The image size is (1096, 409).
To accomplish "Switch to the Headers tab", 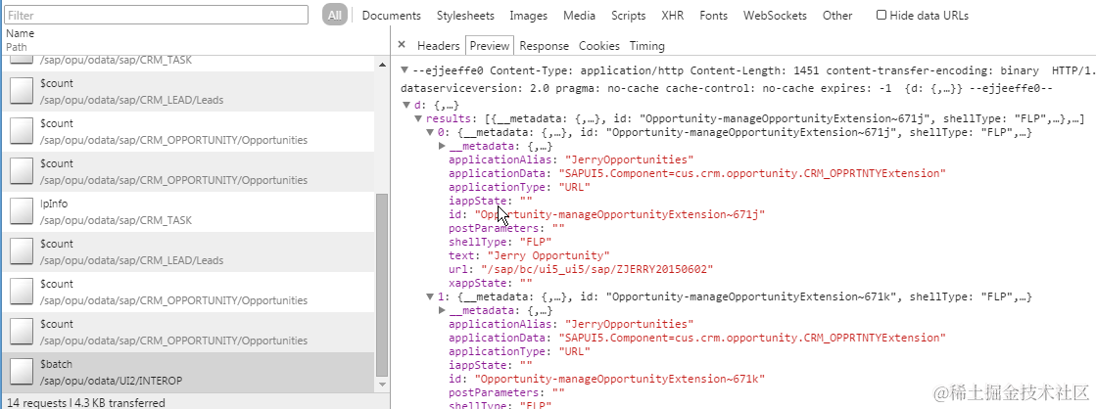I will tap(438, 45).
